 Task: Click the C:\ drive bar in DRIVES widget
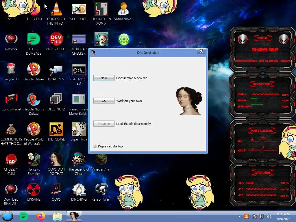tap(250, 183)
